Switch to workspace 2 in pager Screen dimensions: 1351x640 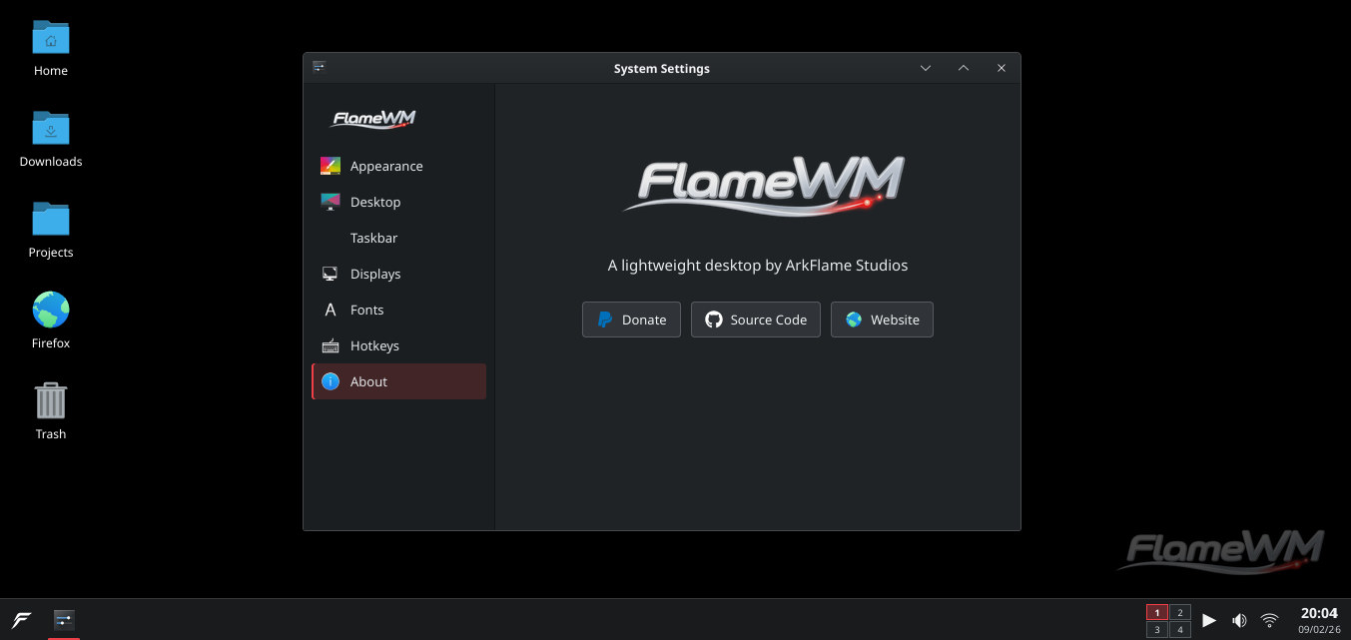pos(1180,613)
